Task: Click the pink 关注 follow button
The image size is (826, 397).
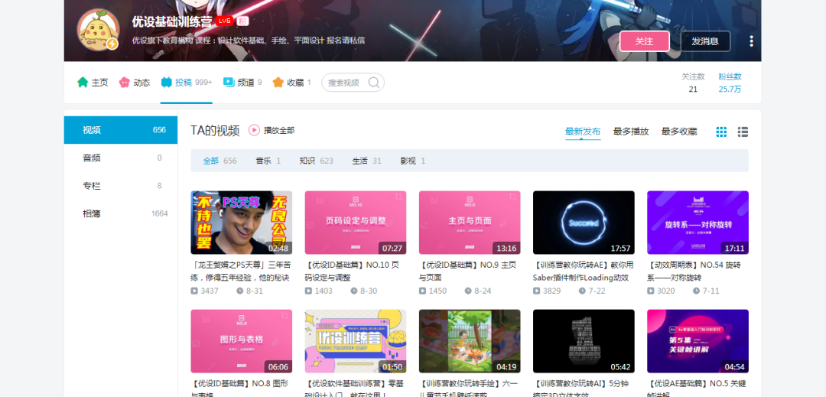Action: tap(644, 41)
